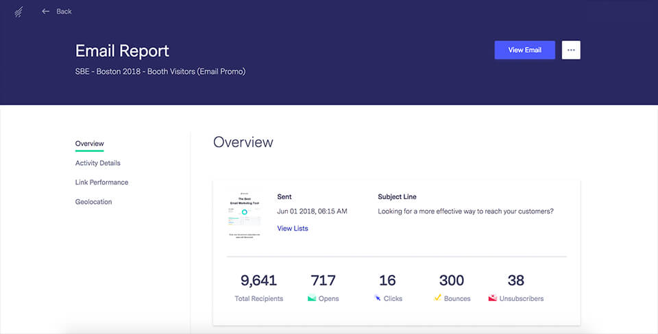Click the red Unsubscribers envelope icon
The height and width of the screenshot is (334, 658).
[x=492, y=298]
